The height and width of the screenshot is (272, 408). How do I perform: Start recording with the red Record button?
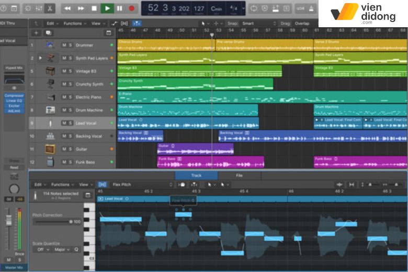pyautogui.click(x=132, y=8)
